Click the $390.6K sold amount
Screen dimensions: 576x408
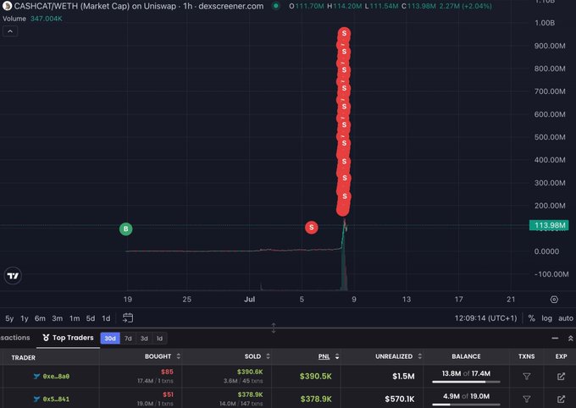point(250,372)
